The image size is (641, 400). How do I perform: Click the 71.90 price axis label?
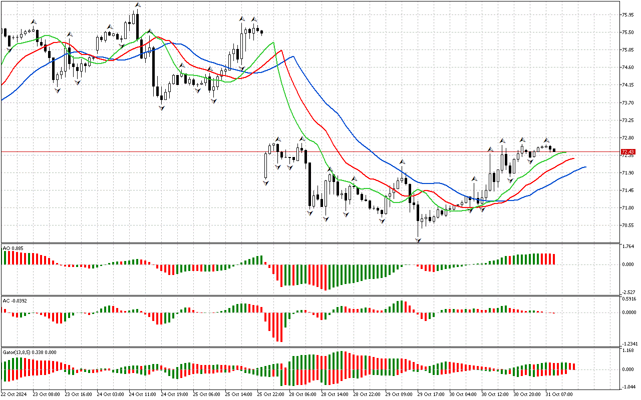tap(627, 173)
